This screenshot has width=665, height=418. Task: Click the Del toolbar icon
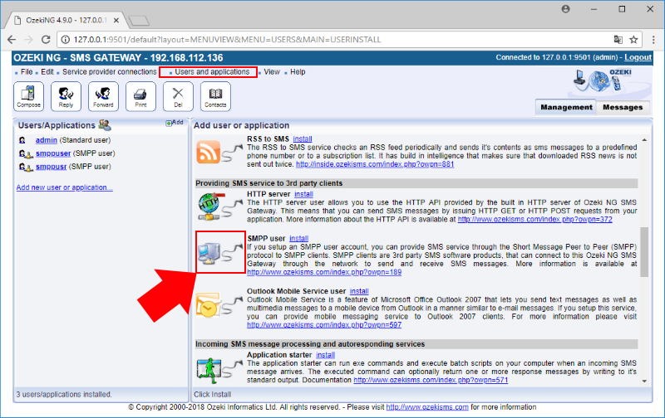[178, 96]
